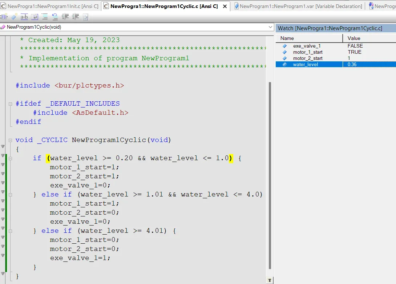Collapse the #ifdef _DEFAULT_INCLUDES block
Screen dimensions: 396x284
[x=11, y=104]
